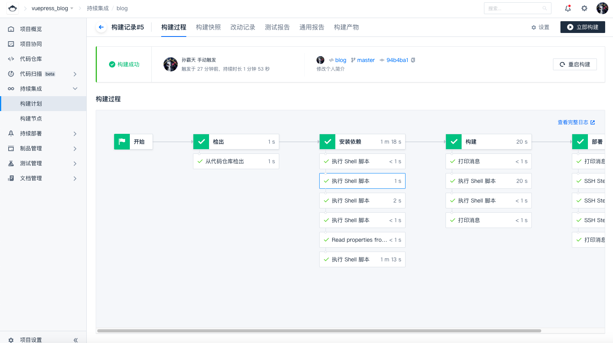Open the 查看完整日志 link
613x343 pixels.
(576, 122)
